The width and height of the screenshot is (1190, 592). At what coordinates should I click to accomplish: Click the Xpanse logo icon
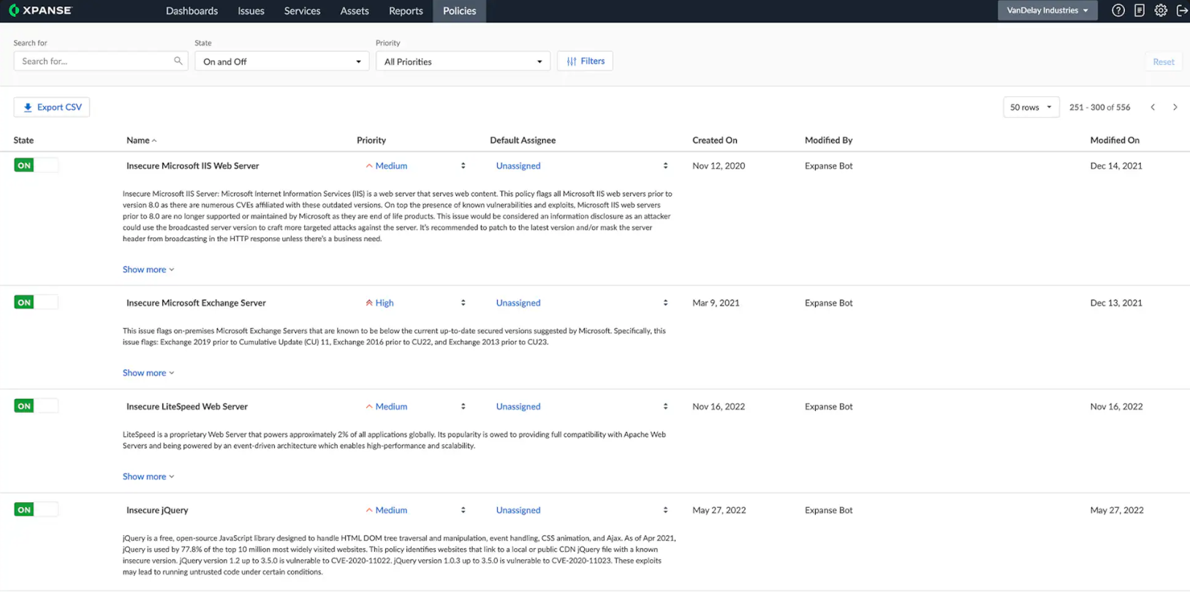coord(14,10)
